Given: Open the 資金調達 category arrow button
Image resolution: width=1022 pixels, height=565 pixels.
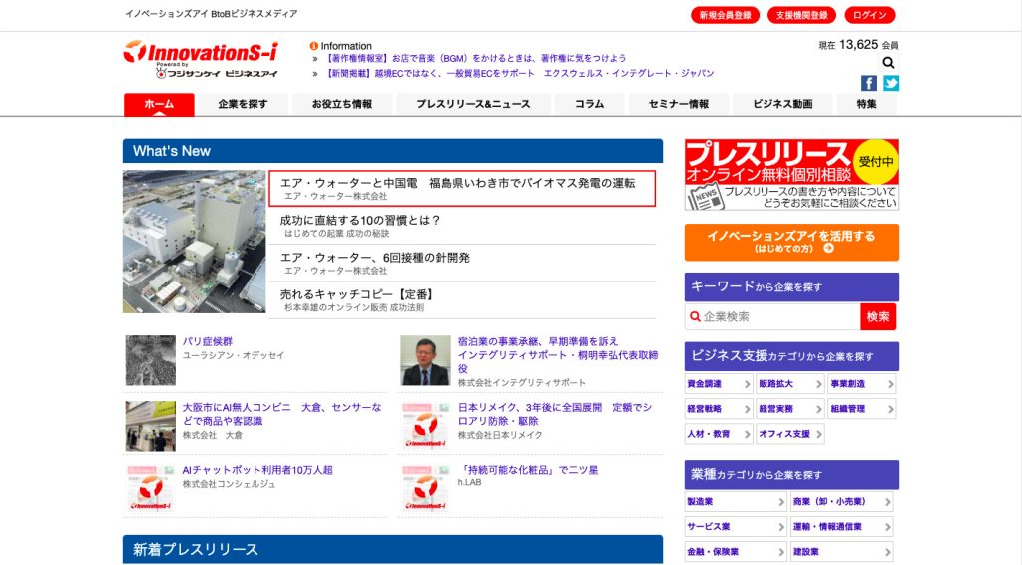Looking at the screenshot, I should 719,384.
